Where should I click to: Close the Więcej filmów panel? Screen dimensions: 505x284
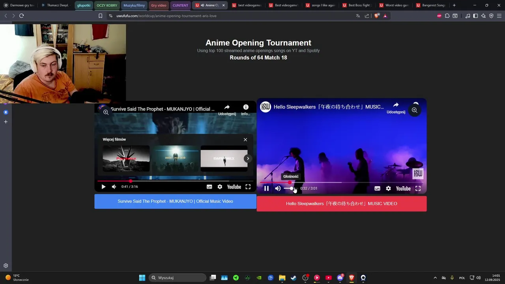pos(245,140)
